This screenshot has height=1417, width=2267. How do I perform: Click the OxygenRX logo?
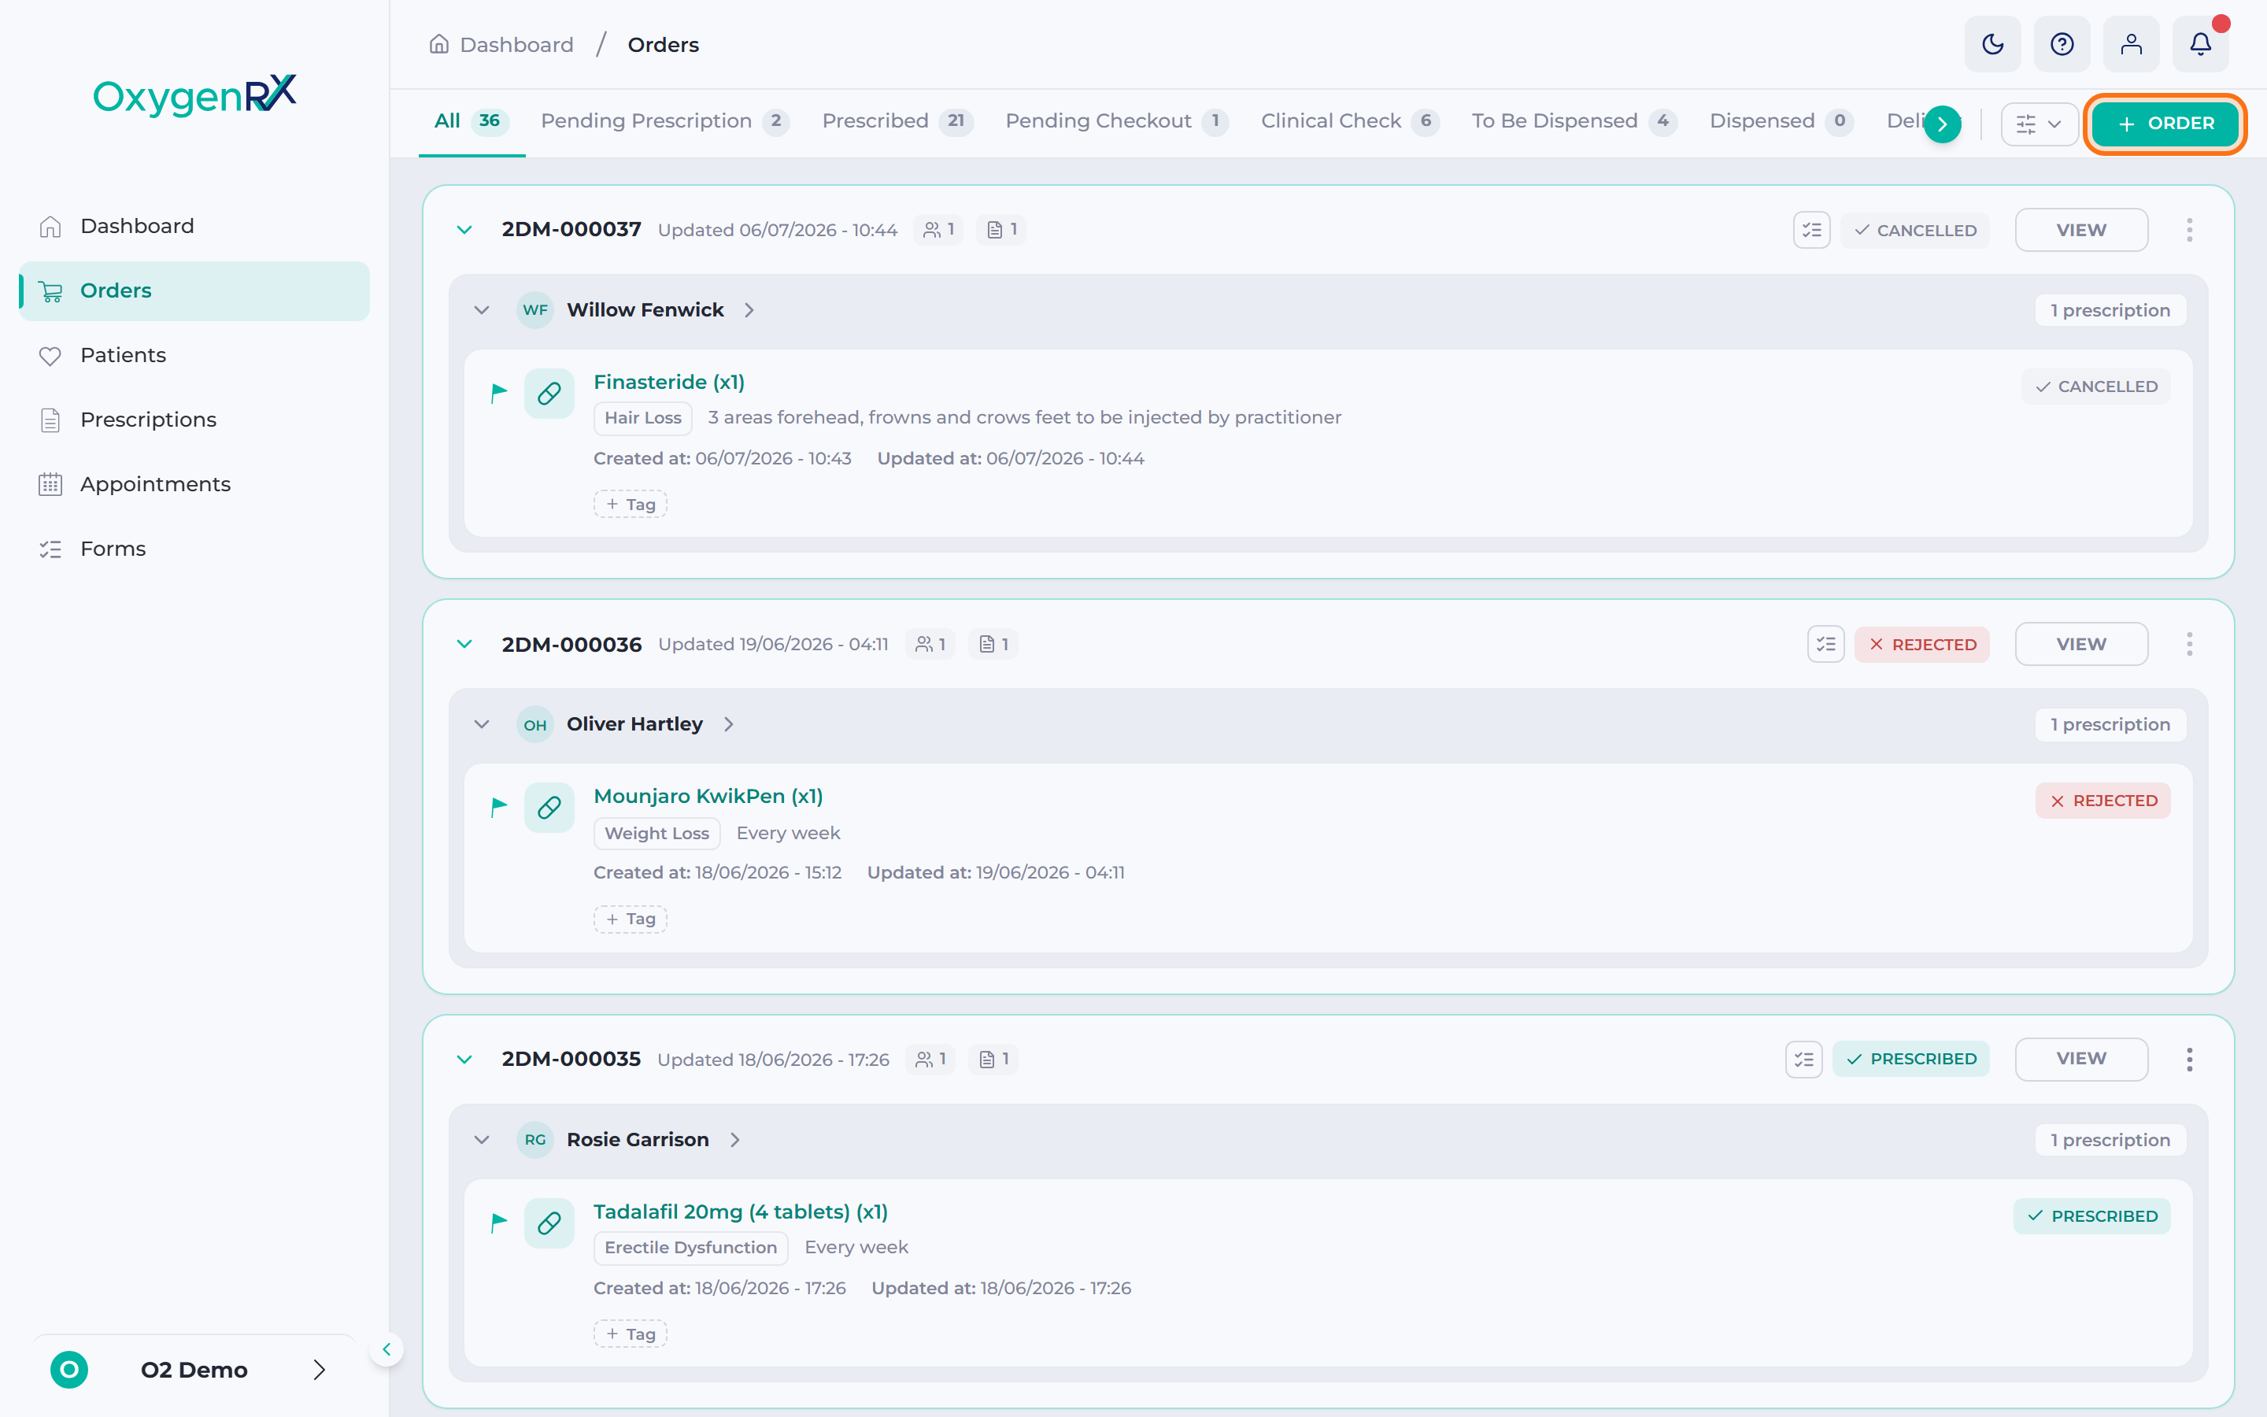click(x=194, y=94)
